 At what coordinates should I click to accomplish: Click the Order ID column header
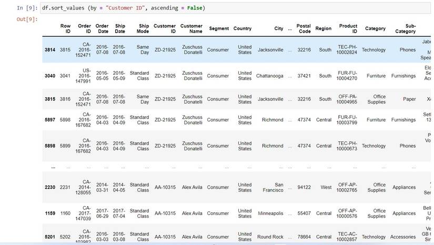(84, 28)
